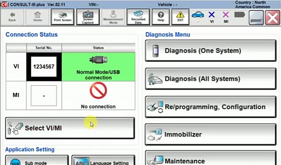Open Measurement Mode
This screenshot has height=165, width=281.
pos(113,17)
